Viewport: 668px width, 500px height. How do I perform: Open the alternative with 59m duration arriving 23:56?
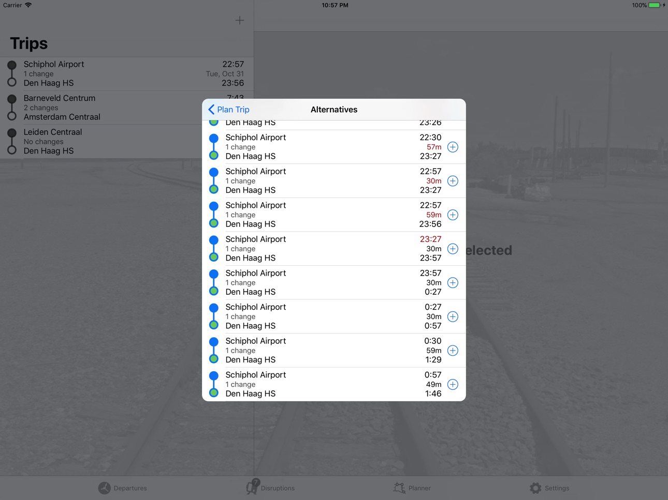(x=334, y=215)
